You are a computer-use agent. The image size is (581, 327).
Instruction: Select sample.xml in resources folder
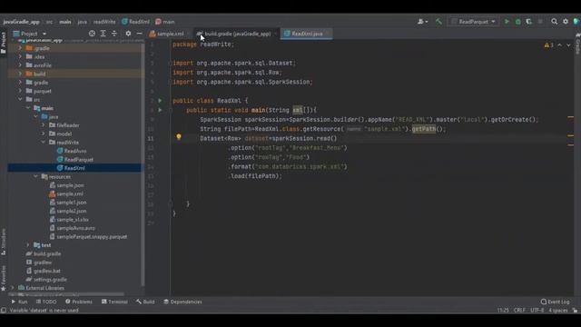click(x=70, y=193)
